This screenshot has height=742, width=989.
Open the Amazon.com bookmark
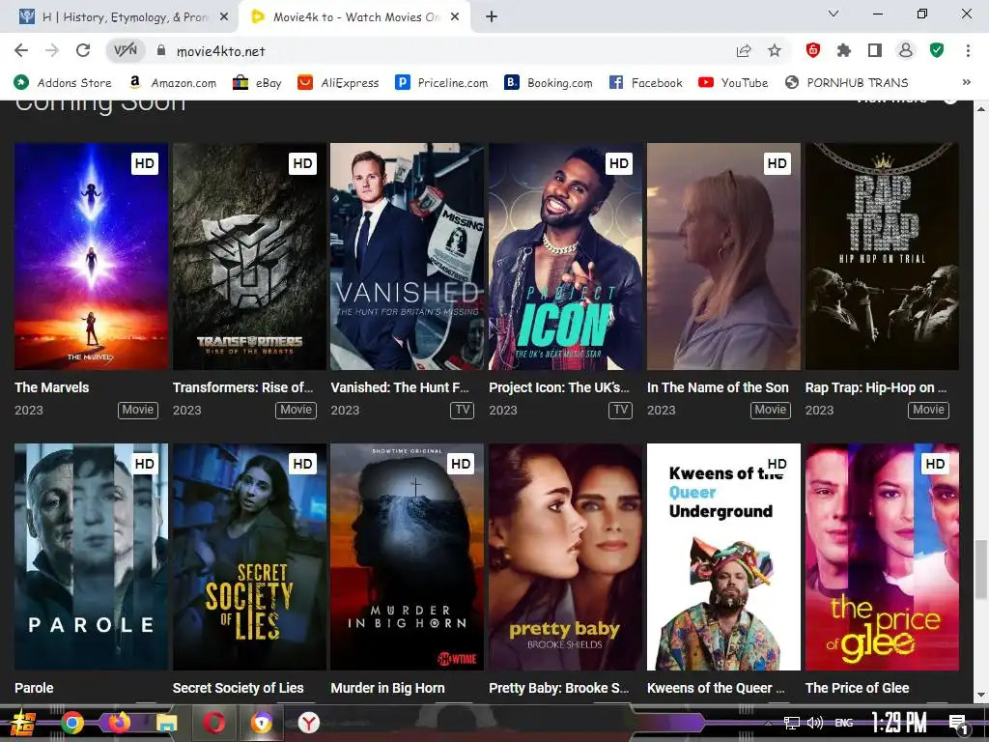[172, 83]
